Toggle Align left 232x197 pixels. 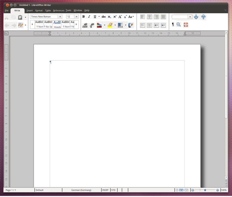coord(143,17)
